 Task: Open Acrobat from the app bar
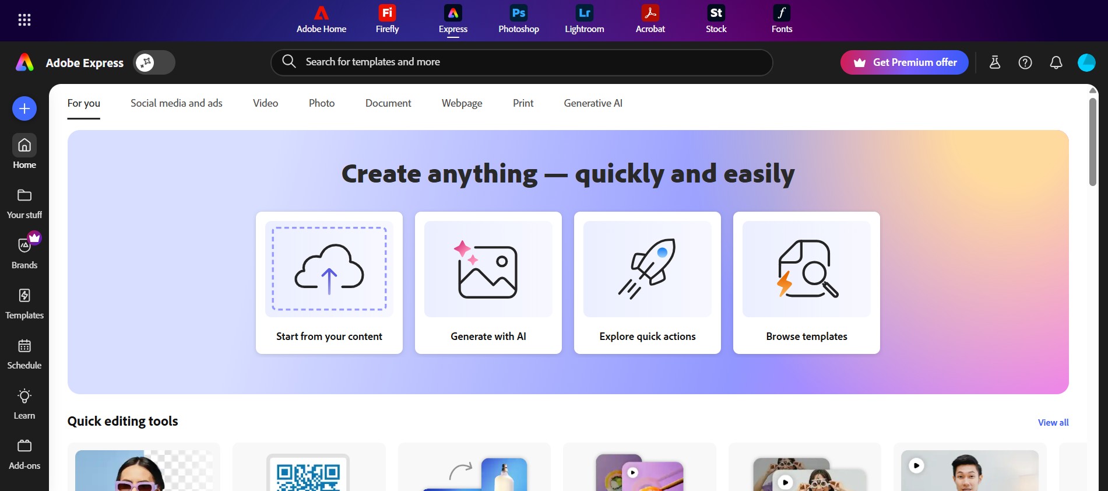click(x=650, y=20)
